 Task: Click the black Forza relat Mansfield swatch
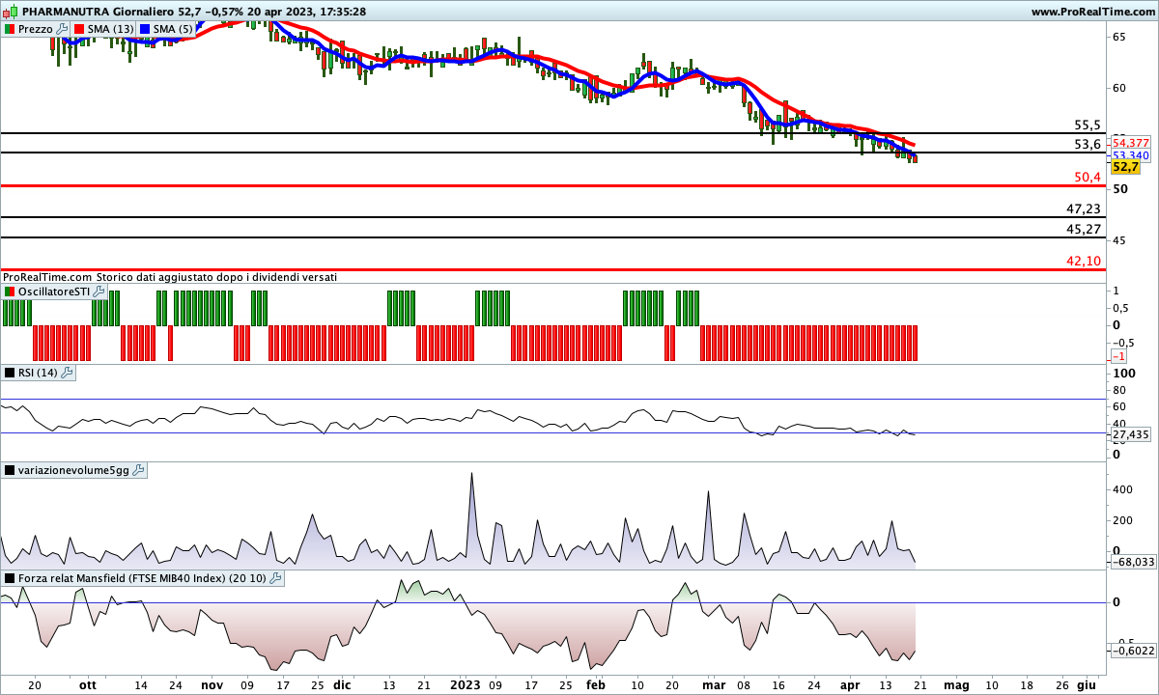click(x=10, y=578)
